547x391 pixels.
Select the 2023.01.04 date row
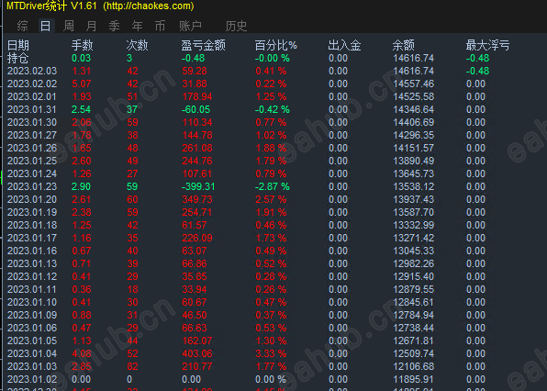point(32,353)
